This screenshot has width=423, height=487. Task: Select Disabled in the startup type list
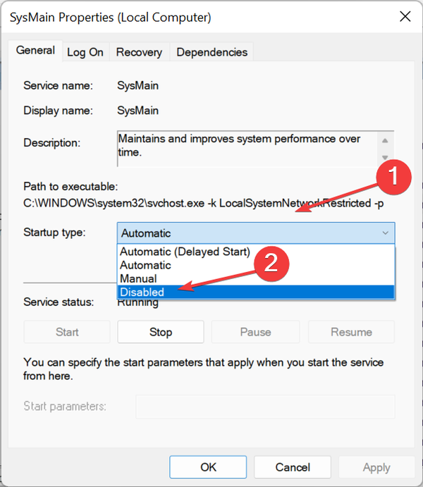point(142,292)
